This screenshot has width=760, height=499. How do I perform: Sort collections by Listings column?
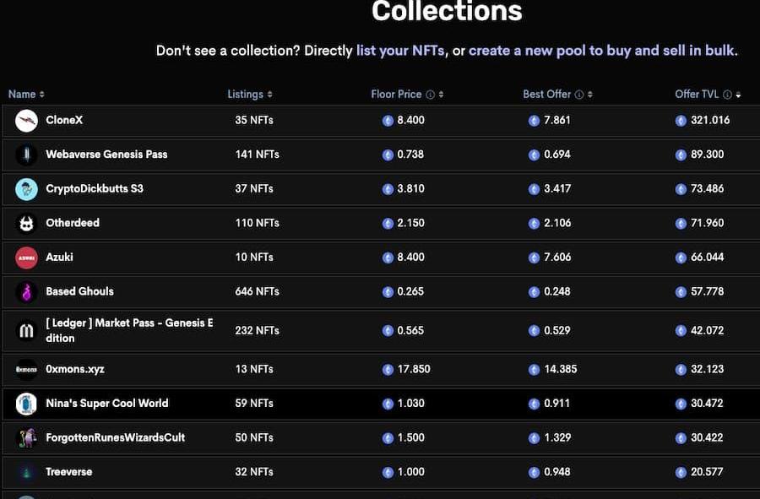click(250, 95)
